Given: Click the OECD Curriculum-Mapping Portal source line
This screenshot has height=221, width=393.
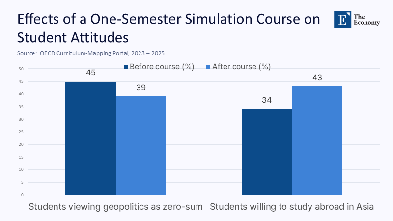Looking at the screenshot, I should click(x=91, y=52).
